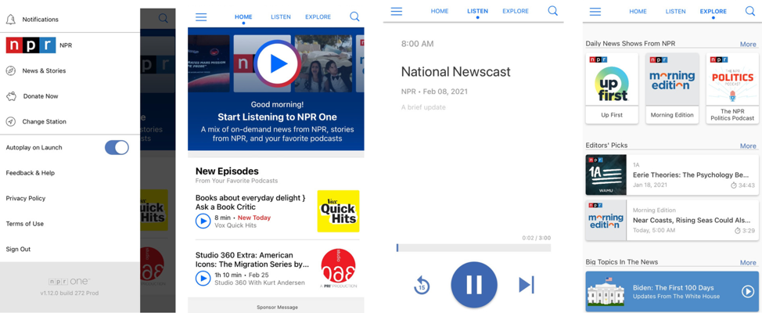Show More Editors' Picks
This screenshot has width=762, height=313.
748,146
